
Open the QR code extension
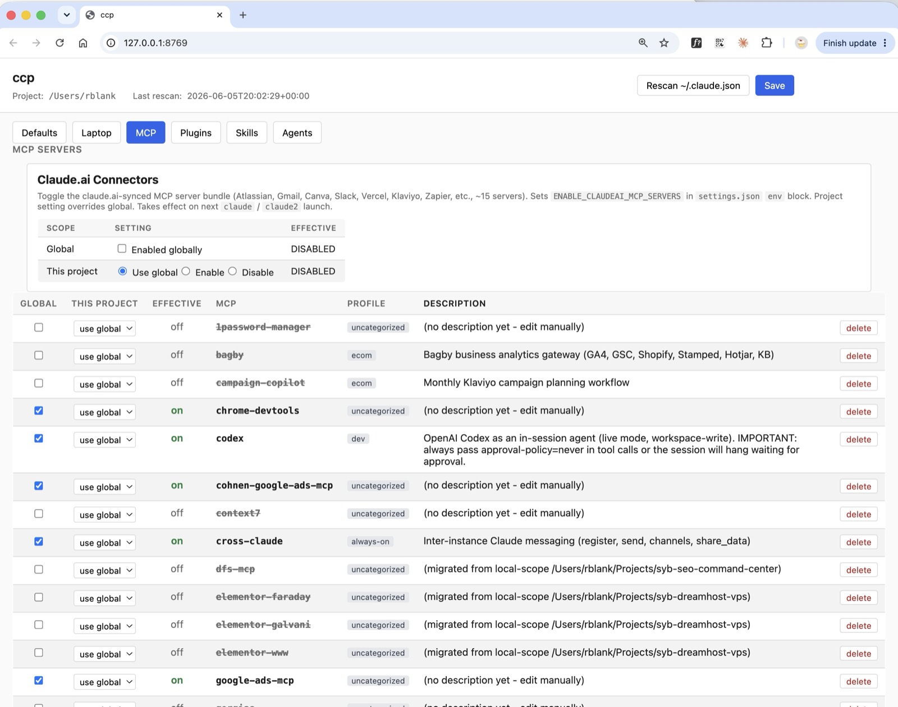[x=720, y=43]
